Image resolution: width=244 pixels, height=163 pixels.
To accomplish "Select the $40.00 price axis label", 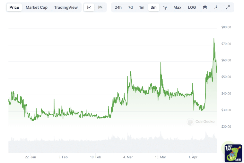I will (226, 94).
